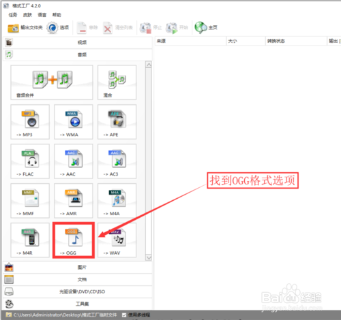The height and width of the screenshot is (320, 341).
Task: Expand the toolset (工具集) category
Action: pyautogui.click(x=78, y=304)
